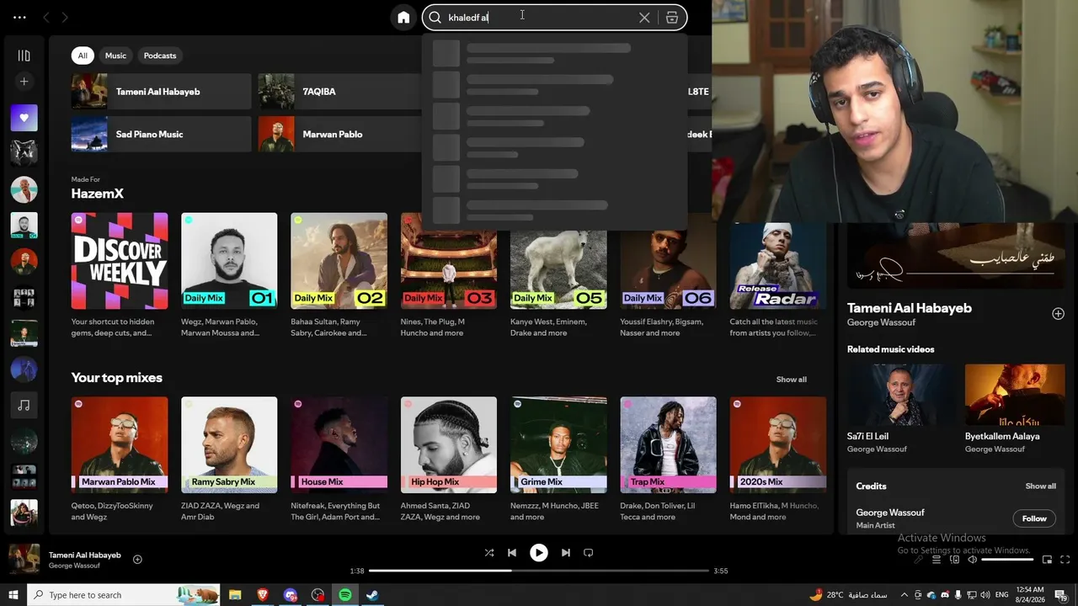Screen dimensions: 1078x606
Task: Open Brave browser from the taskbar
Action: click(263, 595)
